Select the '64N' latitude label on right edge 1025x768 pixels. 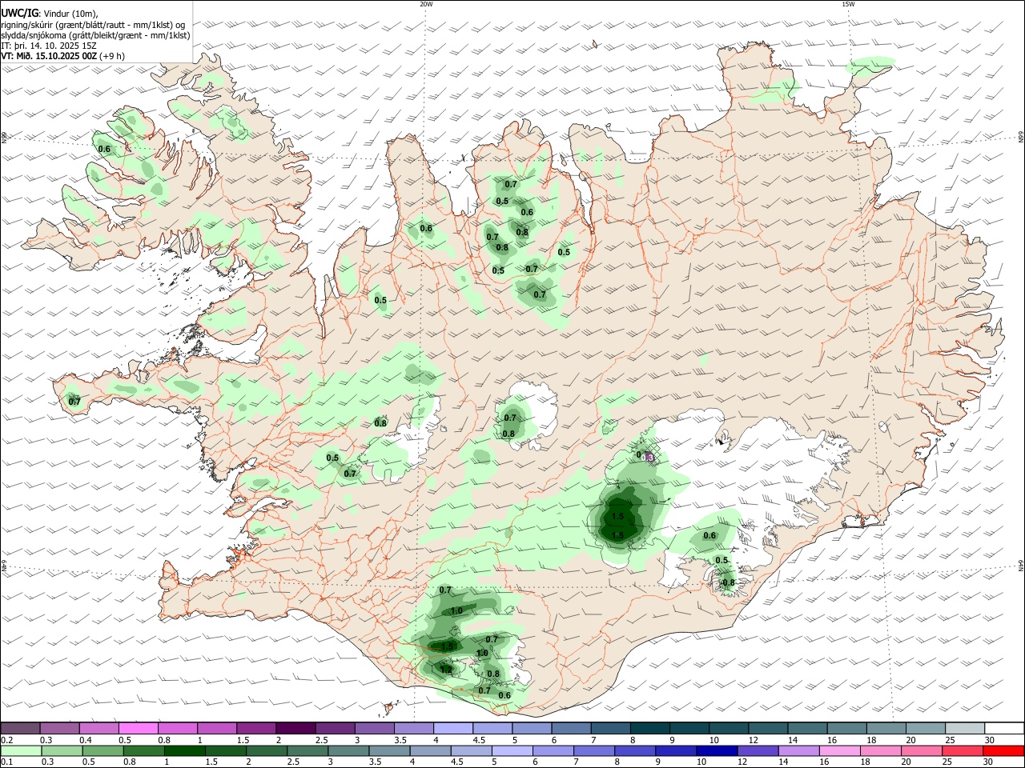pyautogui.click(x=1020, y=566)
